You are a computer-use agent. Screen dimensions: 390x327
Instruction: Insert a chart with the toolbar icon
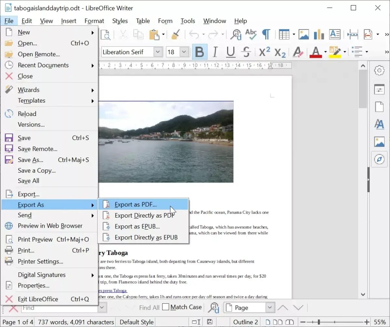point(319,34)
